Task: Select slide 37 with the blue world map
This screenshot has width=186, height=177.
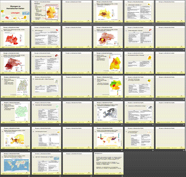Action: point(15,164)
